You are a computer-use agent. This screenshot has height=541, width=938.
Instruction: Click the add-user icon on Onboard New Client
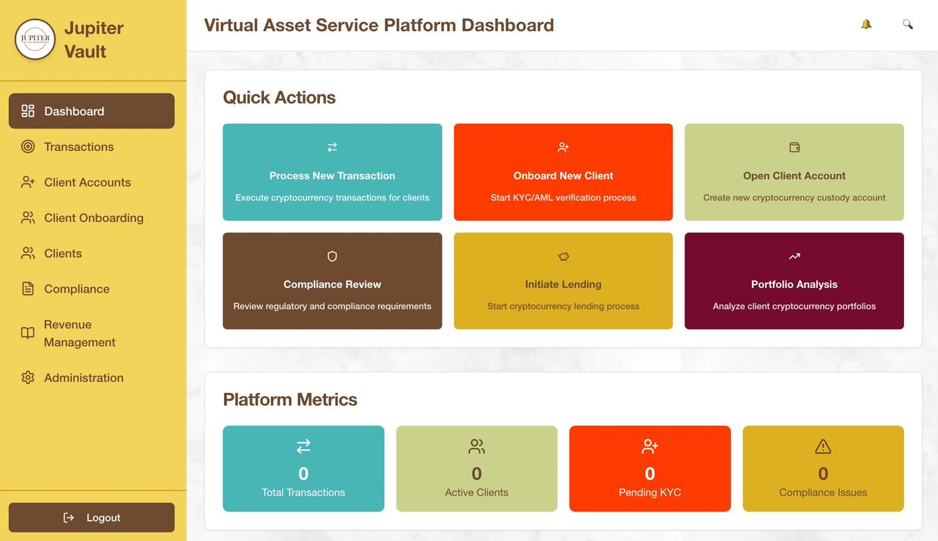pos(563,147)
